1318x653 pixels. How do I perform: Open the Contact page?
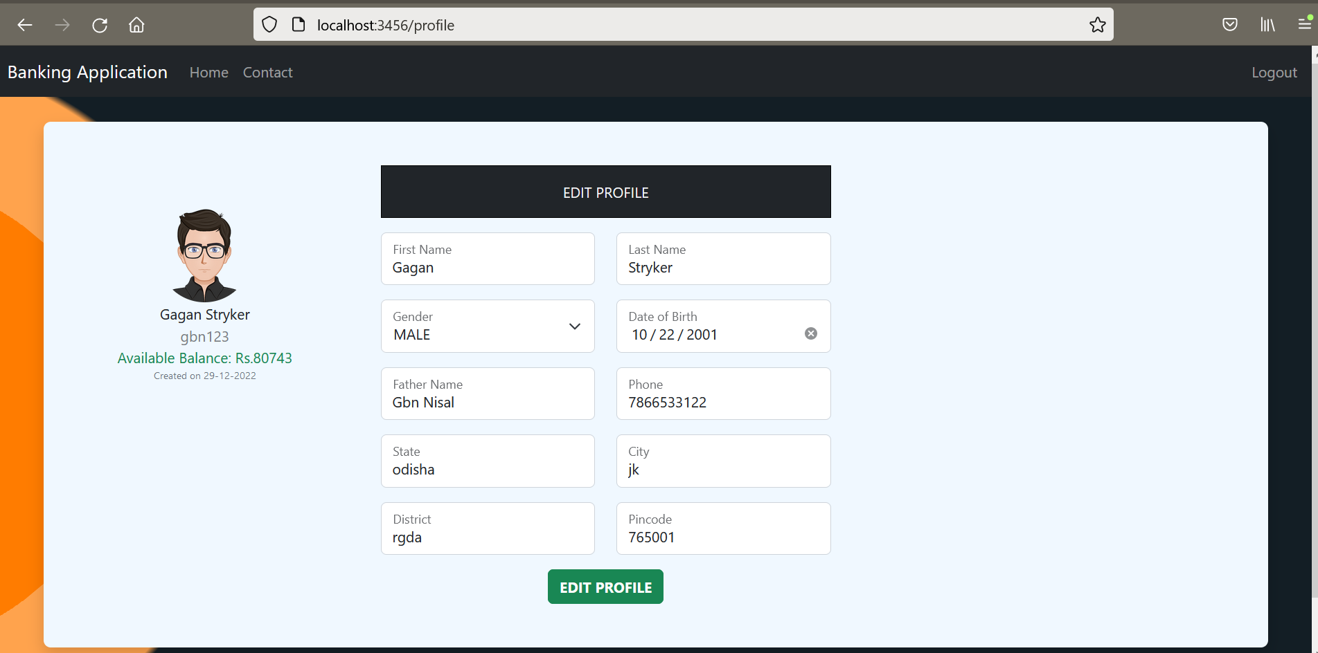(x=267, y=72)
